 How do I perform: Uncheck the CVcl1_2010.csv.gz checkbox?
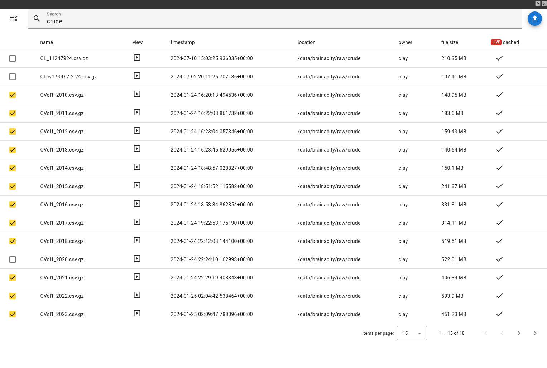tap(13, 95)
